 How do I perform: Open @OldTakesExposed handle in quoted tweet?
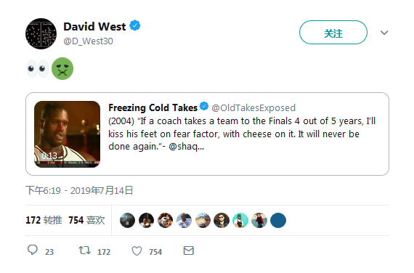pyautogui.click(x=253, y=107)
